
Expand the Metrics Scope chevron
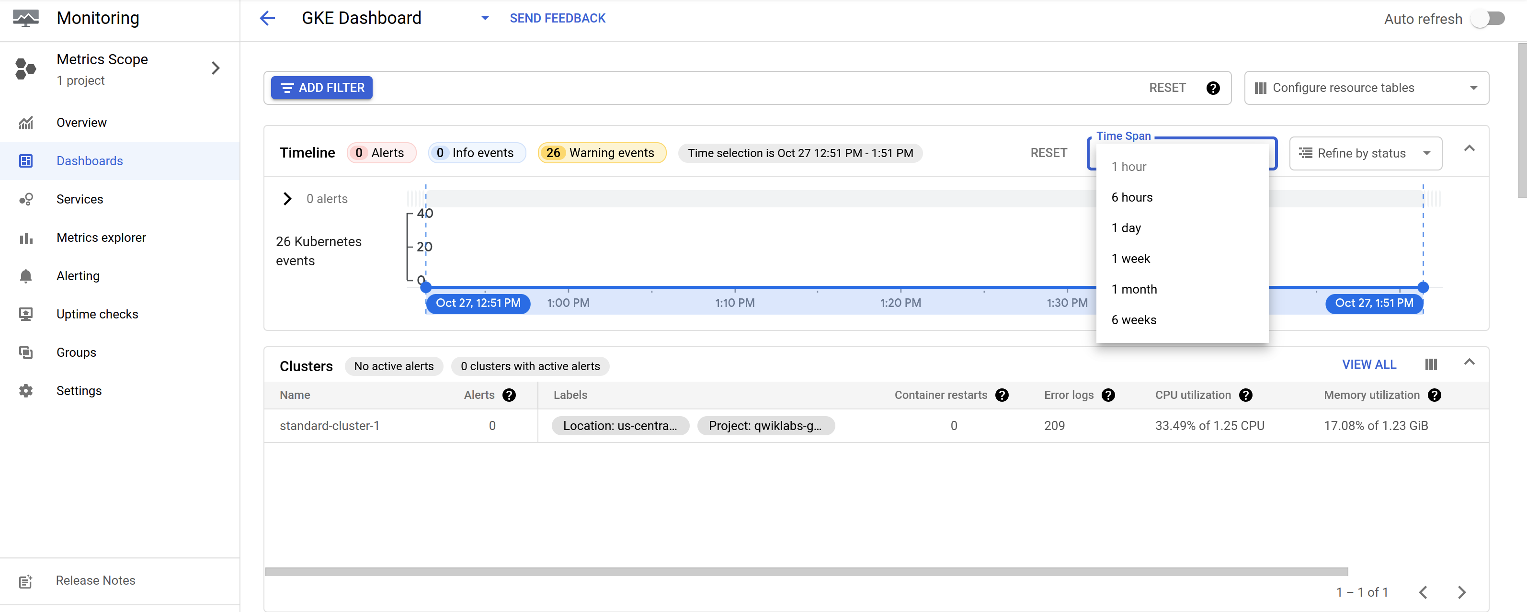point(216,69)
